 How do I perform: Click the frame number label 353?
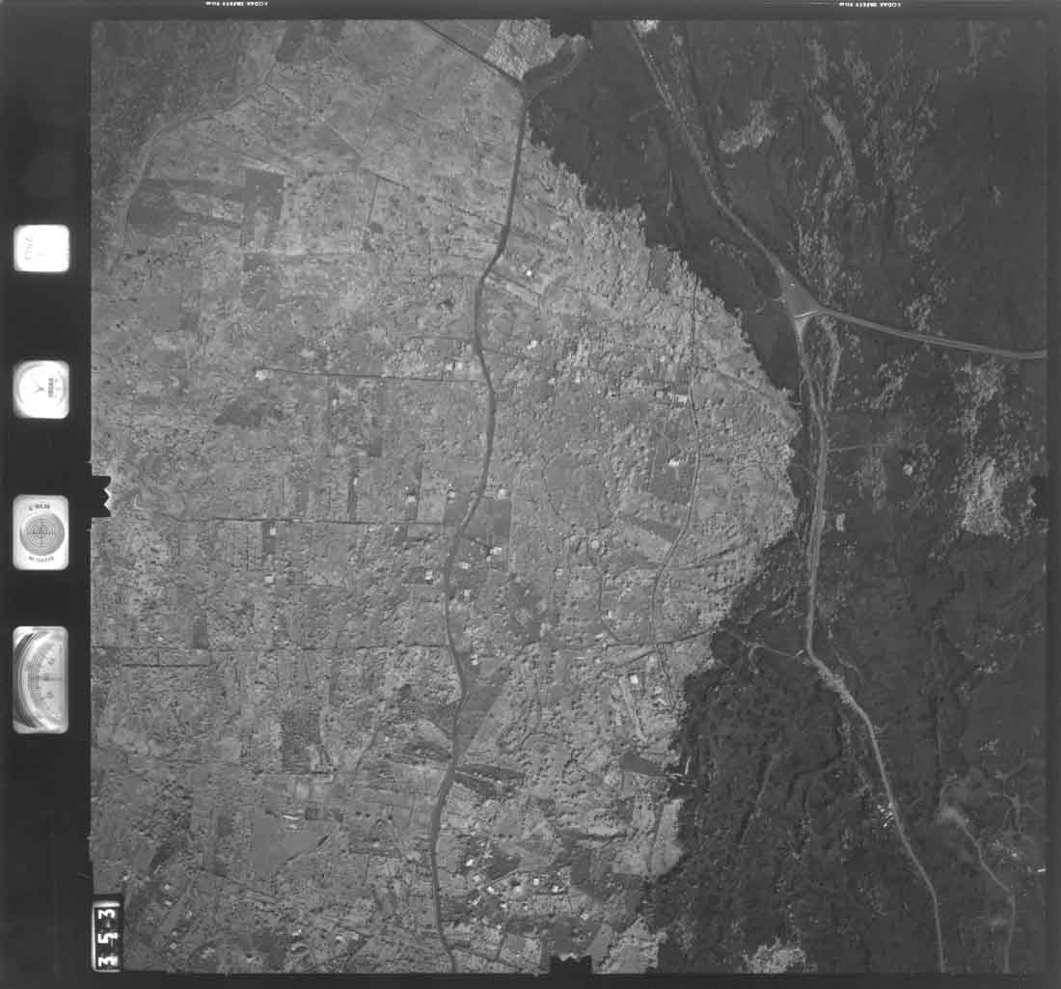point(107,934)
